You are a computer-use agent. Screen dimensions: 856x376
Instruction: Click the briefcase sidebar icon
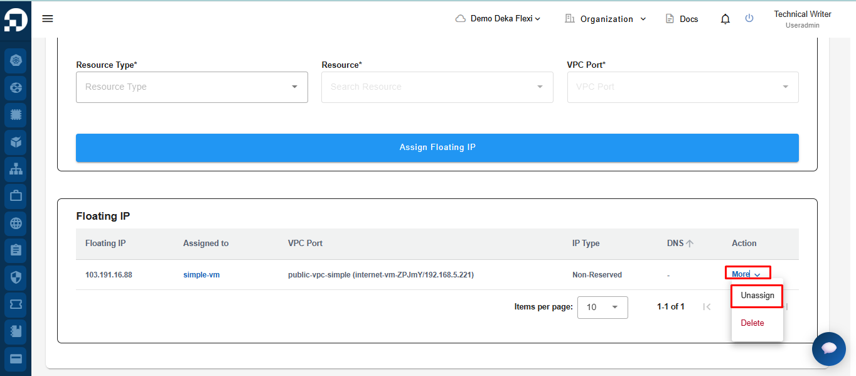tap(16, 196)
